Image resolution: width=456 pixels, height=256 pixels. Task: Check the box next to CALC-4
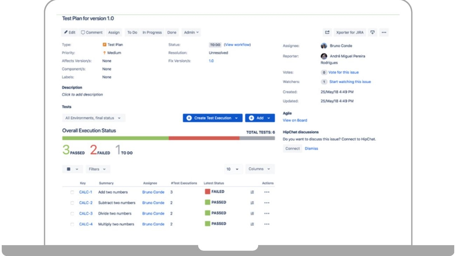click(72, 224)
